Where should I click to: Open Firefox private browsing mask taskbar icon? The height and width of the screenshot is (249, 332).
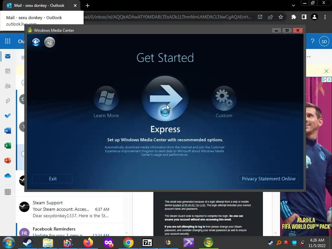(108, 243)
